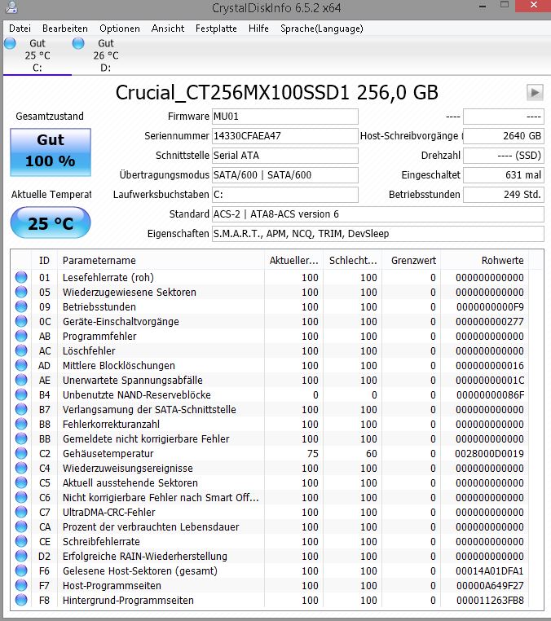Click status icon of the 09 Betriebsstunden attribute row

(x=21, y=306)
